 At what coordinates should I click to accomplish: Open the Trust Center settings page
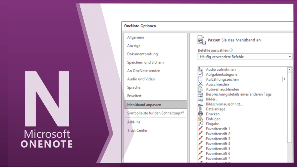(137, 130)
